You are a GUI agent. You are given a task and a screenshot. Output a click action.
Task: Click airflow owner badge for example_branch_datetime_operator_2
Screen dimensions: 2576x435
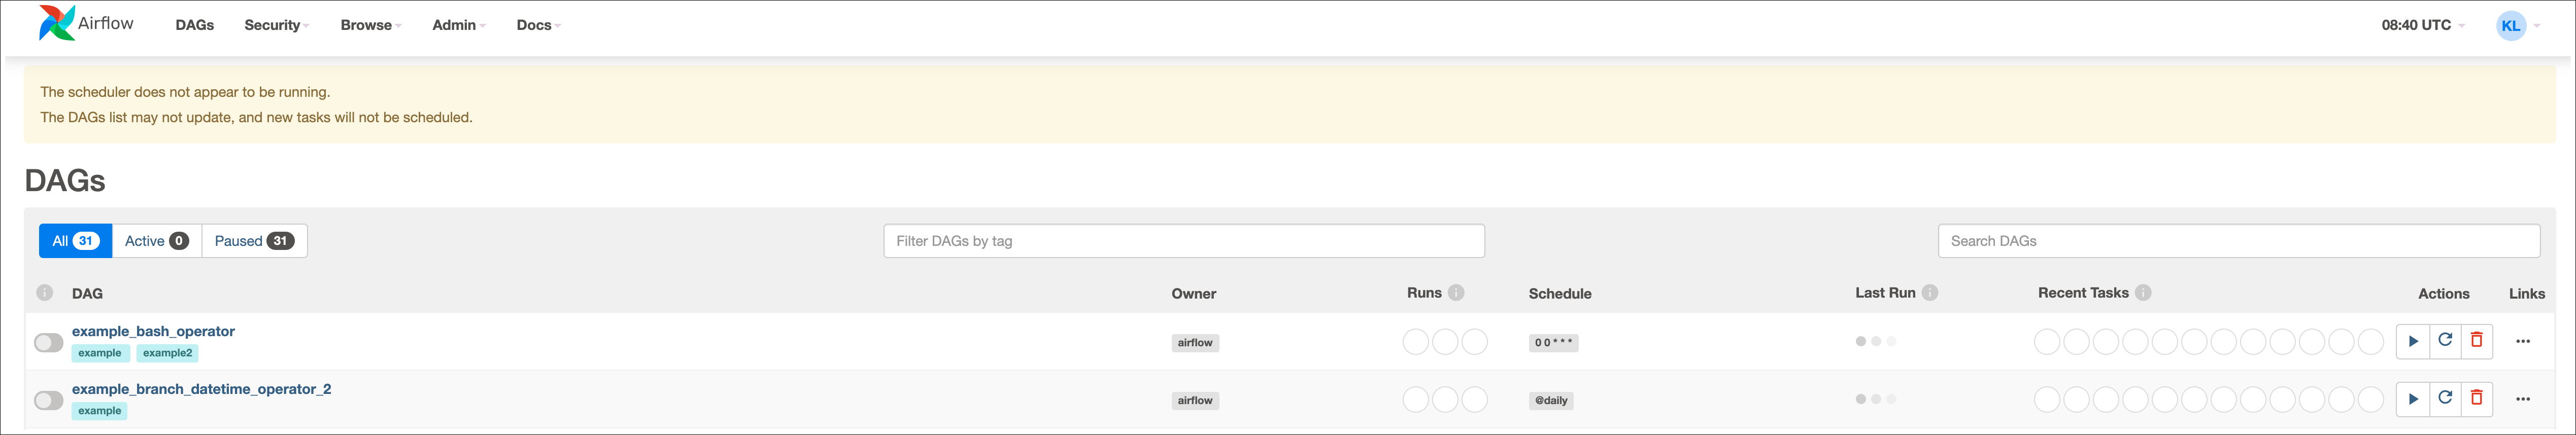point(1195,401)
